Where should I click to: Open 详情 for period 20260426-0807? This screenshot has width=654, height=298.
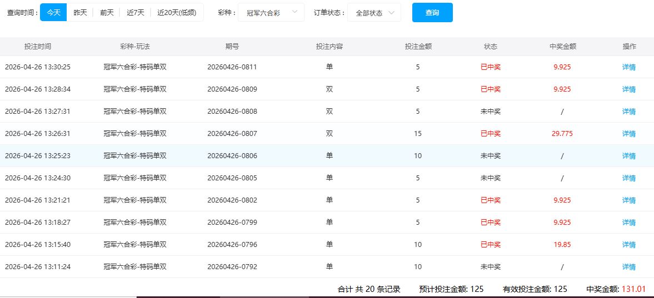(629, 134)
